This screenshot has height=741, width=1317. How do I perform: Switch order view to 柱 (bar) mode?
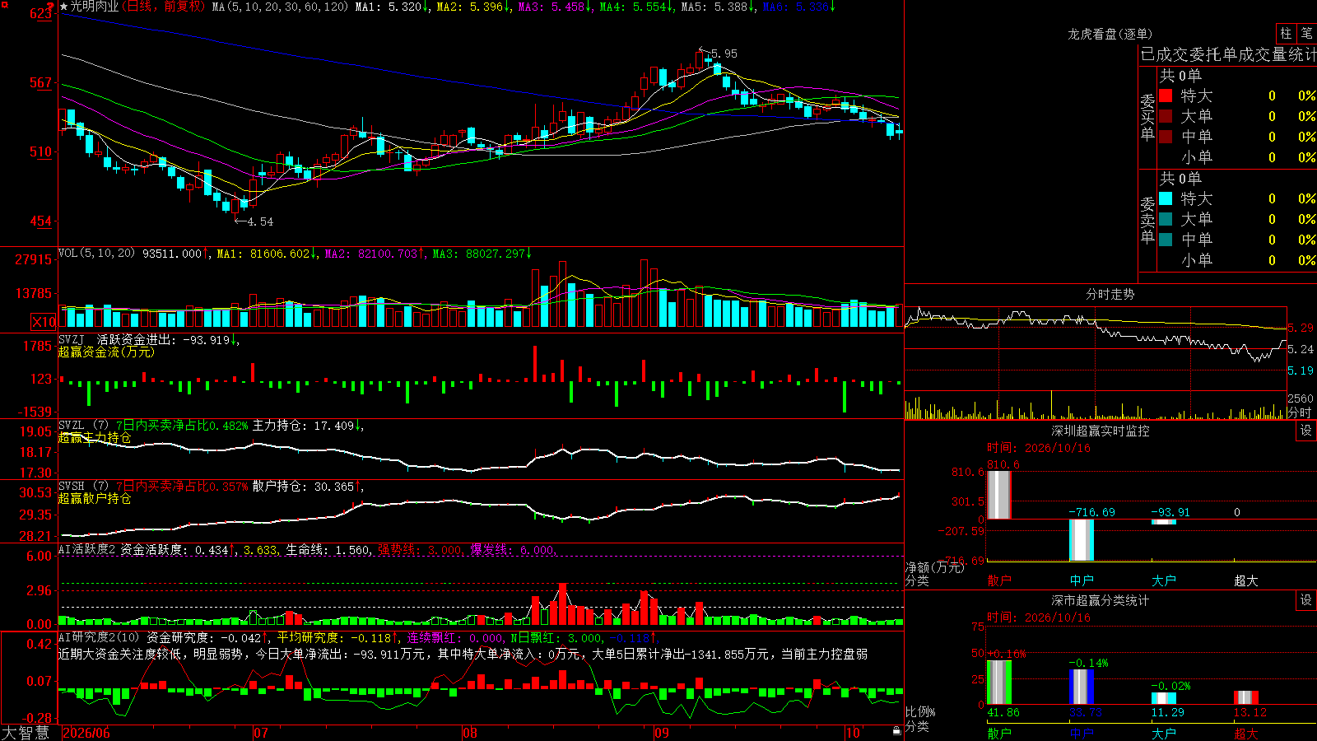coord(1286,33)
